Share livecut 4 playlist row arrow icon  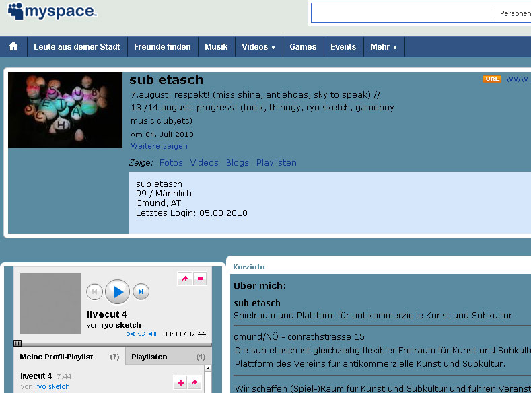click(x=194, y=382)
